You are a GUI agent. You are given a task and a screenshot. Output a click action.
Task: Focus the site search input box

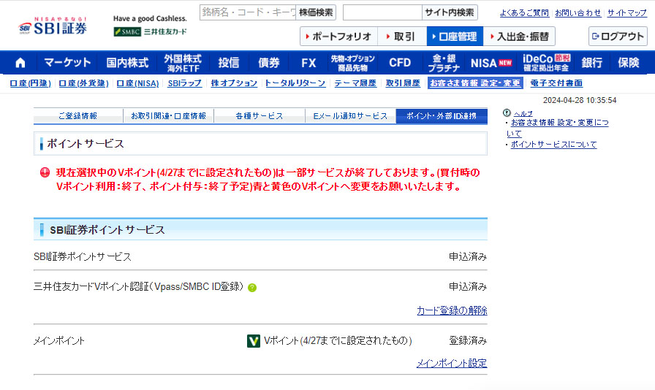(382, 12)
